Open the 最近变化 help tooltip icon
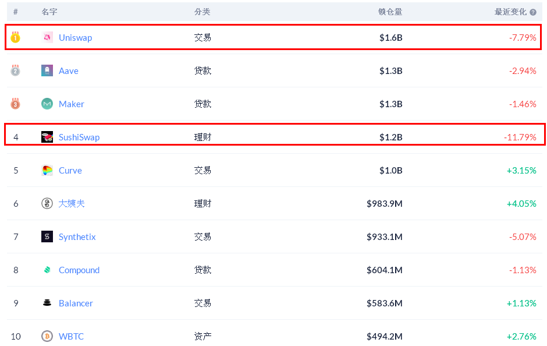The height and width of the screenshot is (346, 547). pos(534,12)
